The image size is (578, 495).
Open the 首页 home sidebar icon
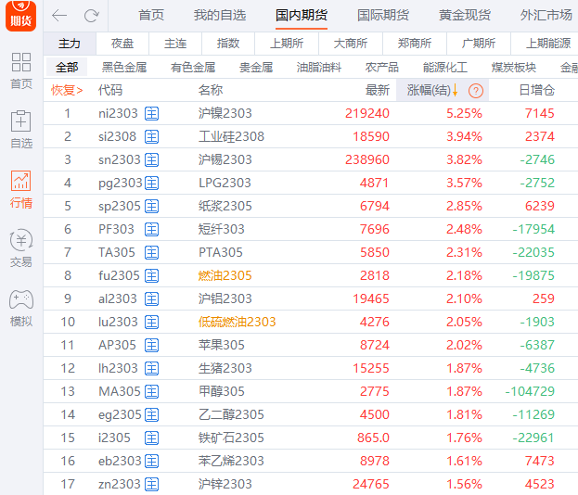click(20, 70)
